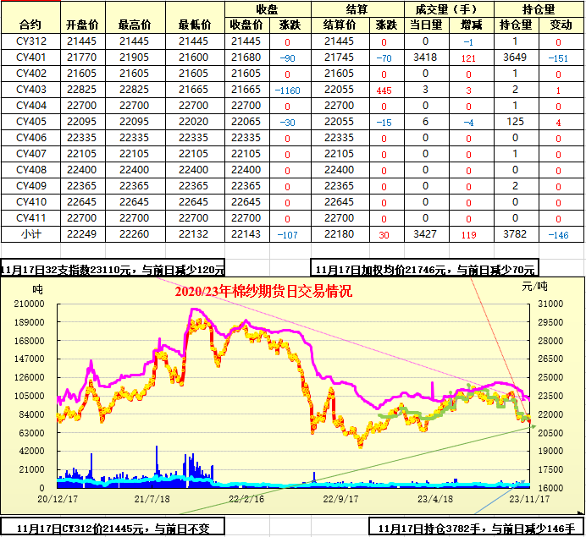This screenshot has width=586, height=537.
Task: Select the -1160 closing change cell
Action: pos(289,90)
